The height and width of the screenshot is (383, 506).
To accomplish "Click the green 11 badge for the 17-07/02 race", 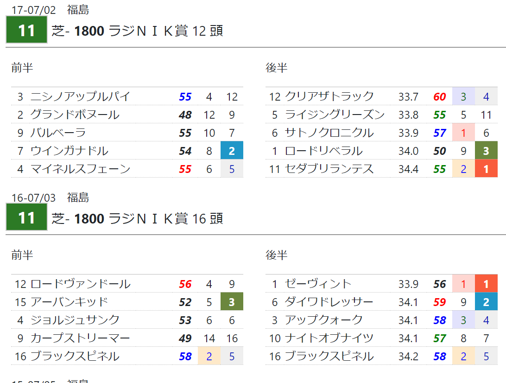I will (26, 31).
